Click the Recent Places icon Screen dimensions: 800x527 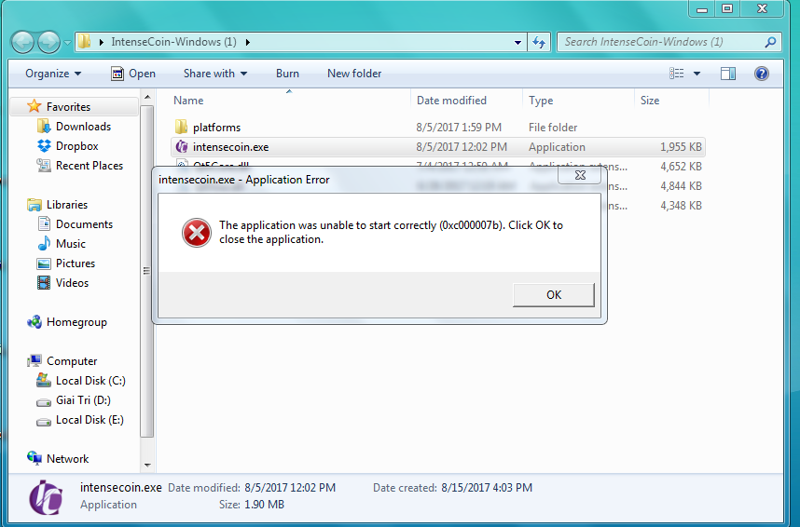tap(44, 166)
